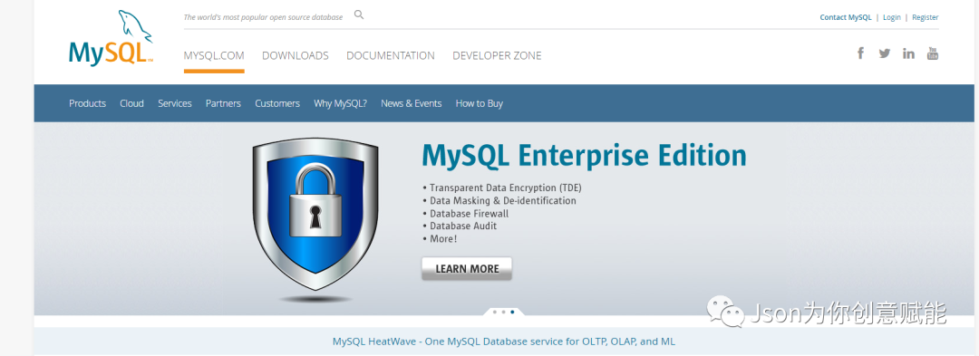Open the Why MySQL? menu item
This screenshot has height=356, width=979.
[340, 103]
